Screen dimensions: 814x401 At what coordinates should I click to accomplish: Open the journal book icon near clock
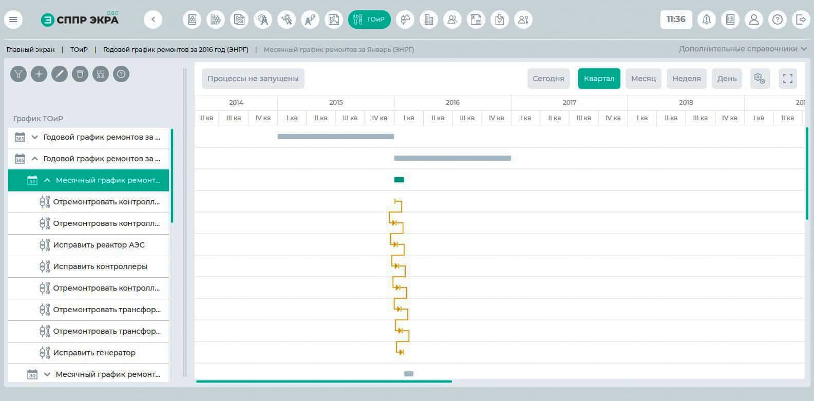(730, 20)
